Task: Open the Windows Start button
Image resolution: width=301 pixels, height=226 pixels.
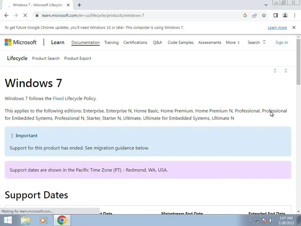Action: 8,220
